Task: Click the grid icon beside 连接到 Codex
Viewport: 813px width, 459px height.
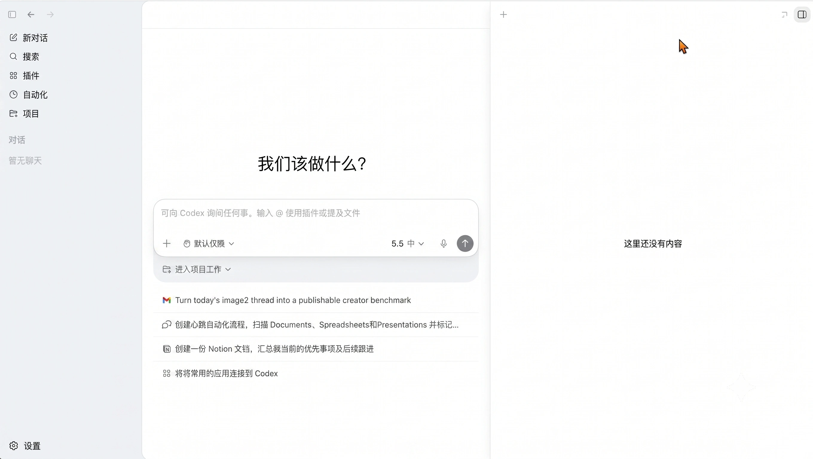Action: 167,374
